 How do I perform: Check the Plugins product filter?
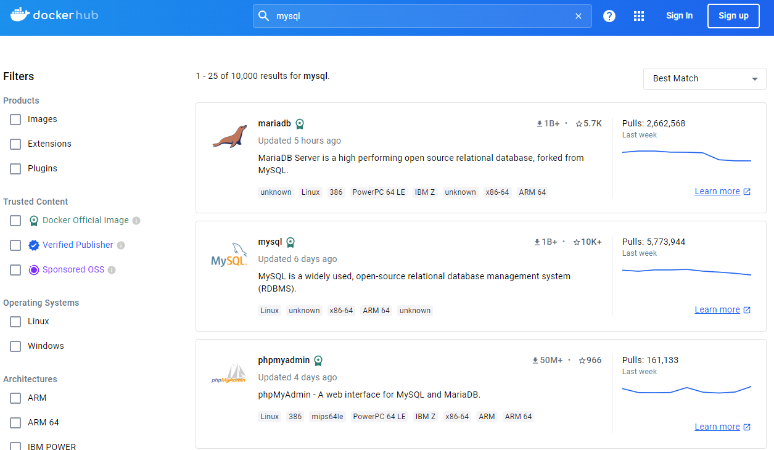(x=15, y=168)
